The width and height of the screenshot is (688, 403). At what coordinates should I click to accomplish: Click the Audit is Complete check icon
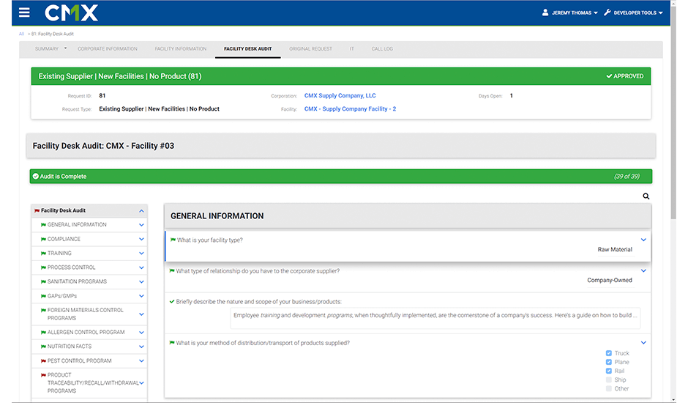tap(36, 177)
